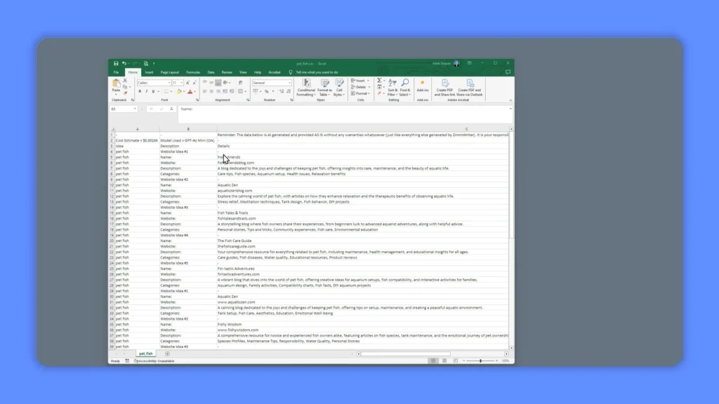Screen dimensions: 719x404
Task: Click the Create PDF Acrobat icon
Action: click(445, 83)
